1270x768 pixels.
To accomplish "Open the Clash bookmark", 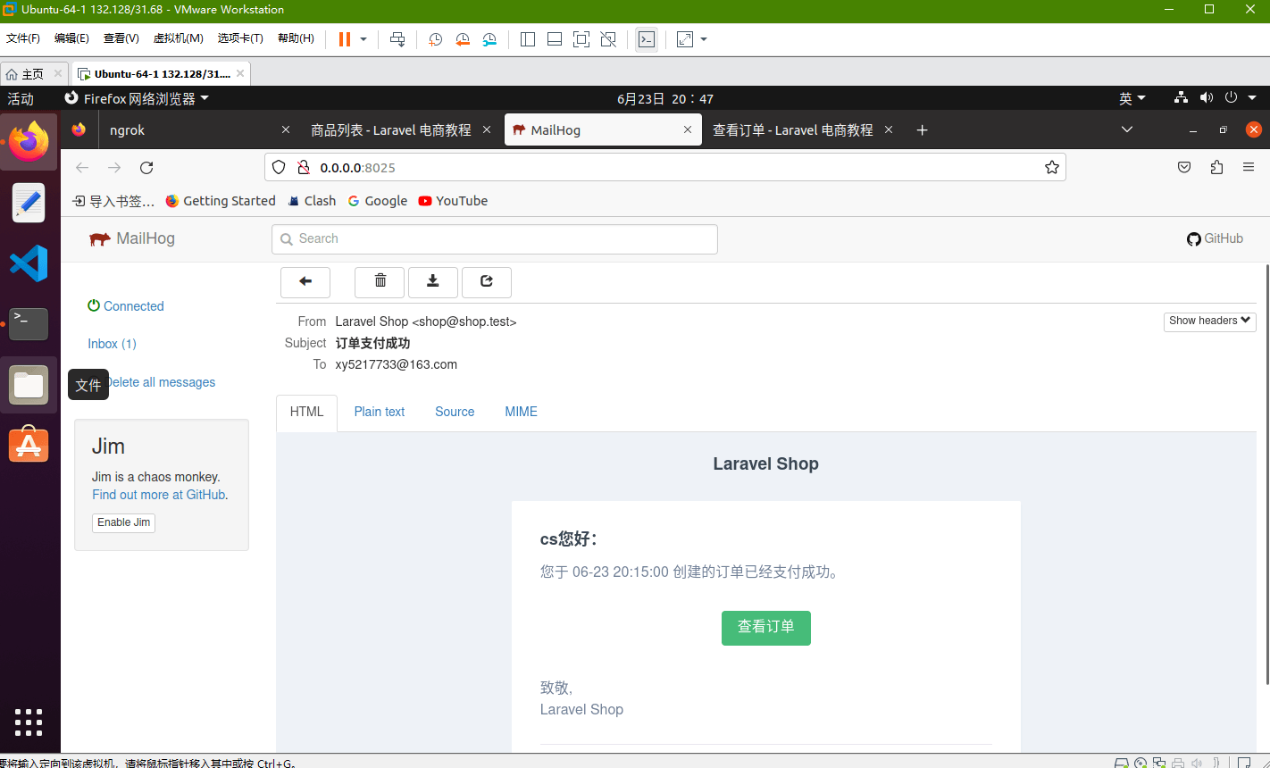I will point(312,201).
